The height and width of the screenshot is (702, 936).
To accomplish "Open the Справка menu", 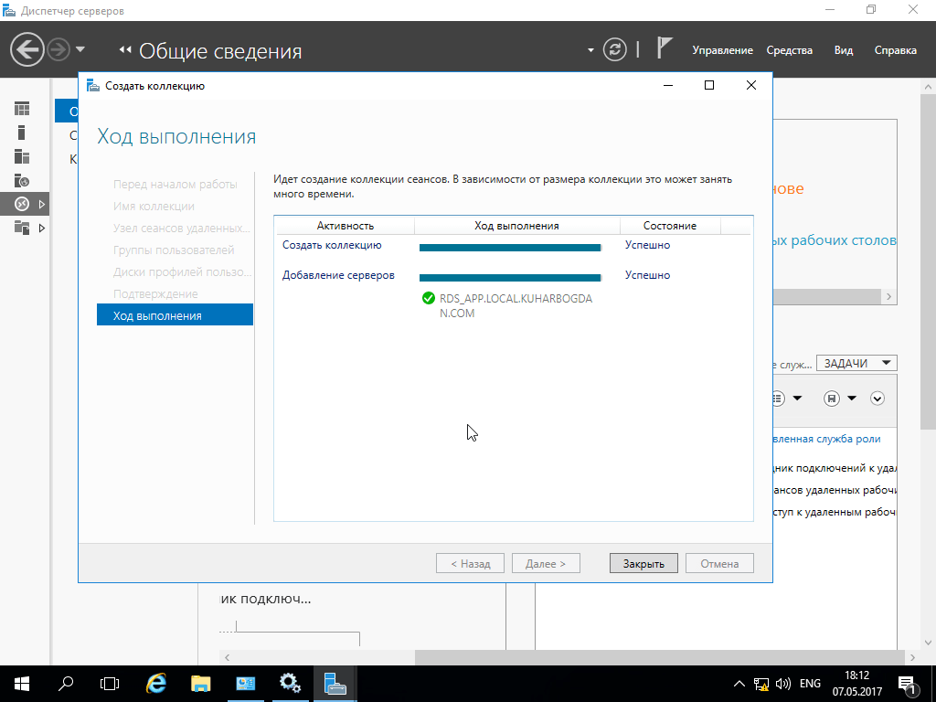I will coord(895,50).
